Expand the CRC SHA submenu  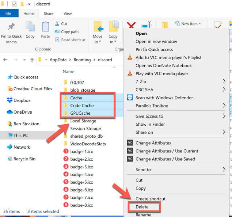click(x=224, y=90)
